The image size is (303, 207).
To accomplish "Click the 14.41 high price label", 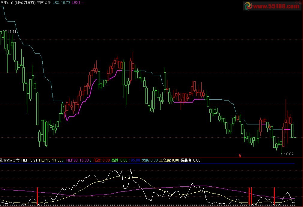I will (12, 32).
